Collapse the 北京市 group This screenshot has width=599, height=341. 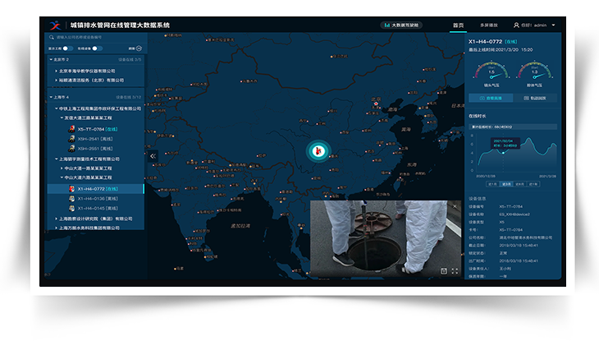[51, 60]
